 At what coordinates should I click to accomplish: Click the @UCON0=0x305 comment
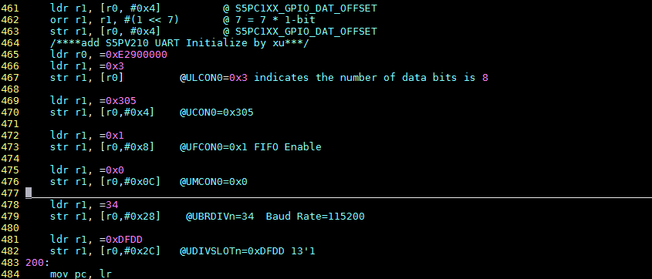(x=216, y=113)
